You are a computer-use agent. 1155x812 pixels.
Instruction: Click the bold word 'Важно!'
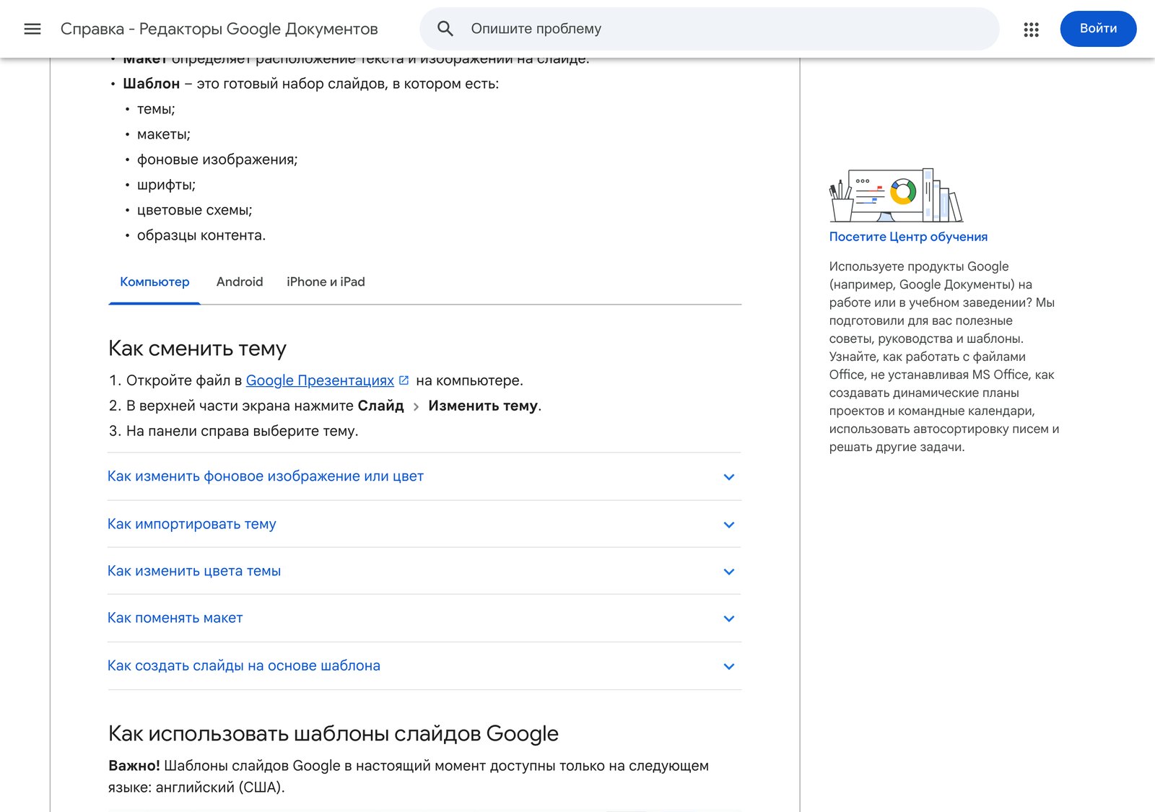pos(134,766)
